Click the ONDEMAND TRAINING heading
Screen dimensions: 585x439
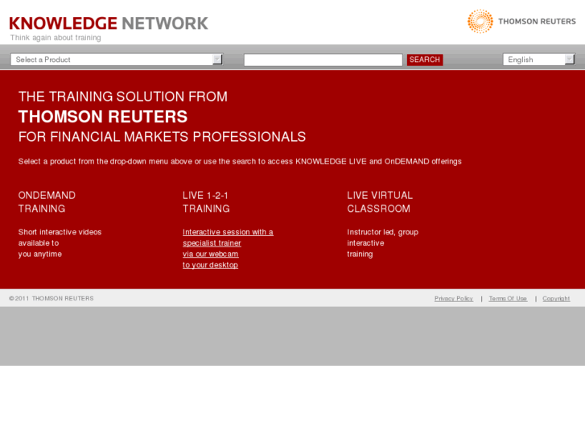(x=47, y=201)
